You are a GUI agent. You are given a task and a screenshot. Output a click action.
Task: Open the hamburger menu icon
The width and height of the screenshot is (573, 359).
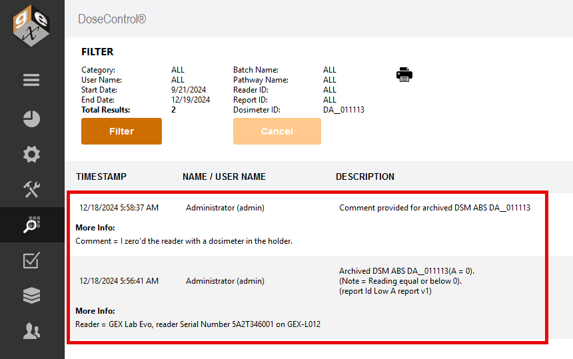click(31, 80)
